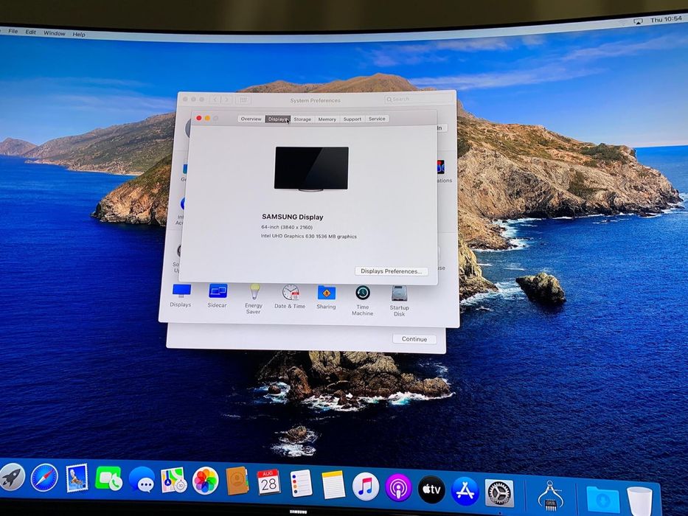Image resolution: width=688 pixels, height=516 pixels.
Task: Click the 64-inch (3840 x 2160) text
Action: coord(287,227)
